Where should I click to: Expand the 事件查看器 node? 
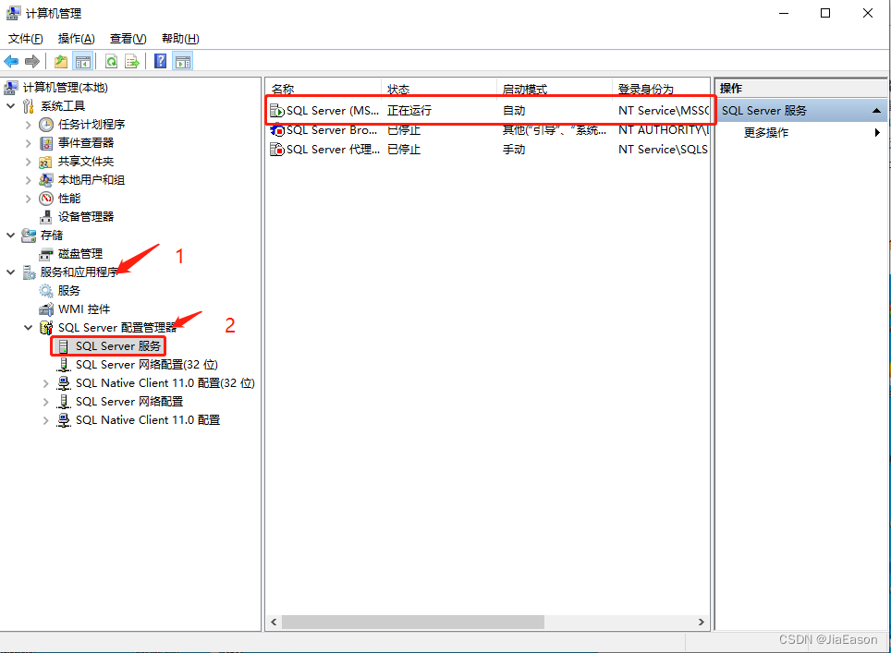[28, 143]
